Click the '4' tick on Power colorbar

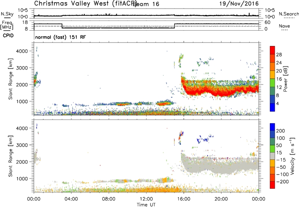click(278, 103)
